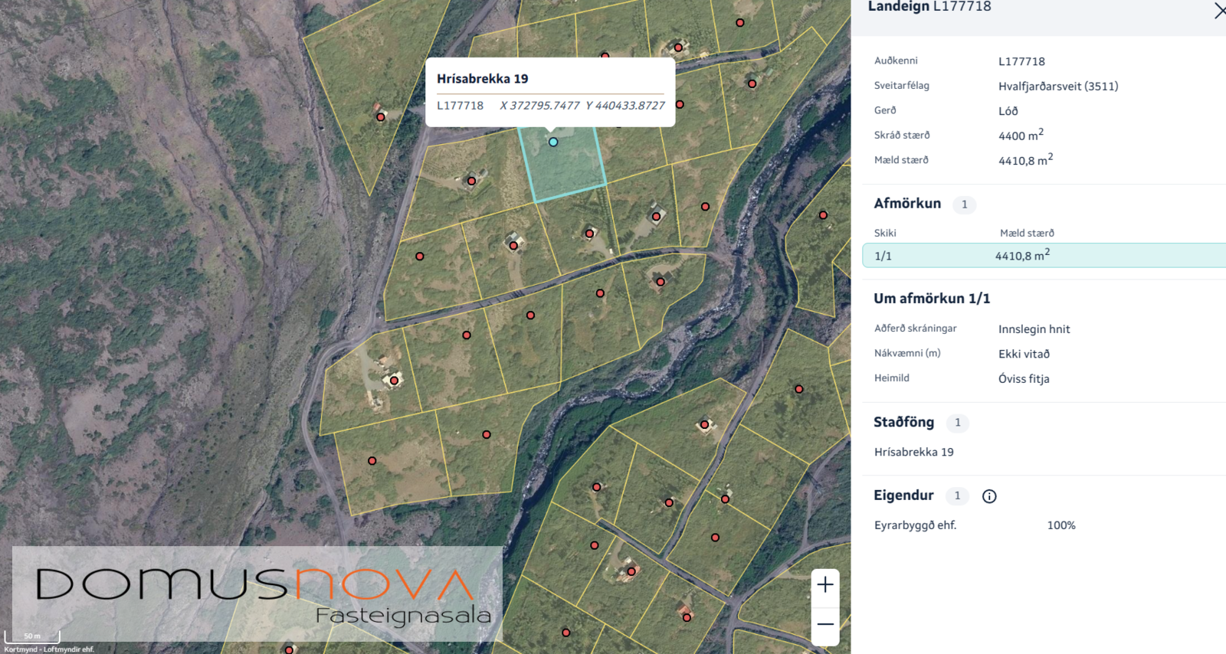Screen dimensions: 1226x654
Task: Zoom out the map with the minus button
Action: point(825,624)
